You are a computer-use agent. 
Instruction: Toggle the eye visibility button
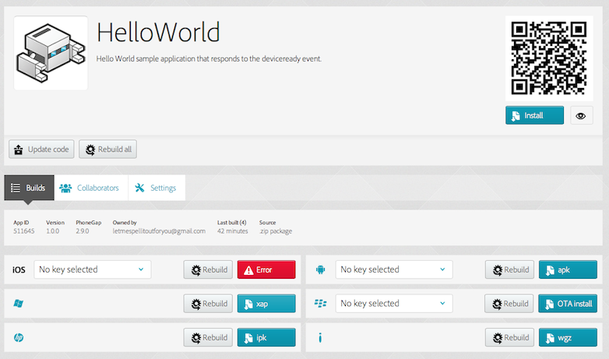(581, 116)
